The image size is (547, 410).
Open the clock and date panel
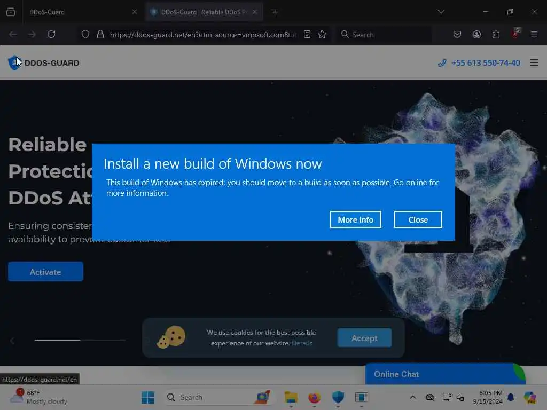coord(488,397)
